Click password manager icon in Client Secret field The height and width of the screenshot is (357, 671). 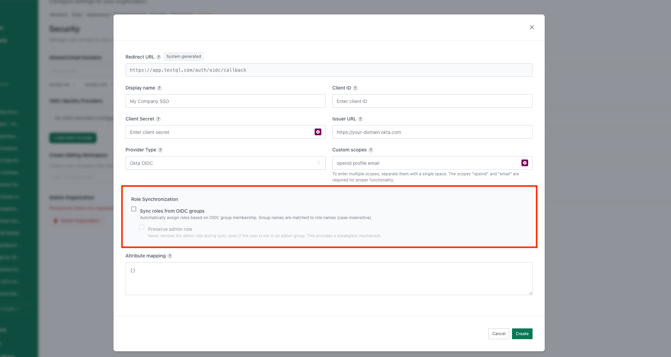point(318,132)
